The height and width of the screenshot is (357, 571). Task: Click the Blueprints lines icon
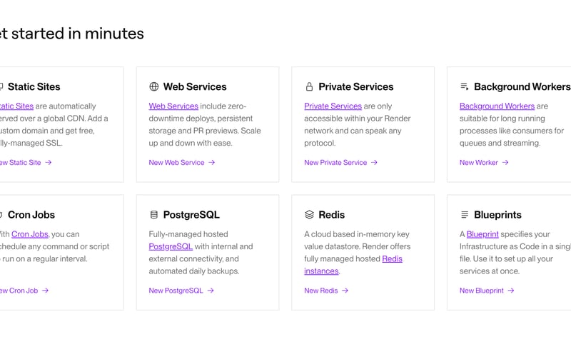pyautogui.click(x=464, y=215)
